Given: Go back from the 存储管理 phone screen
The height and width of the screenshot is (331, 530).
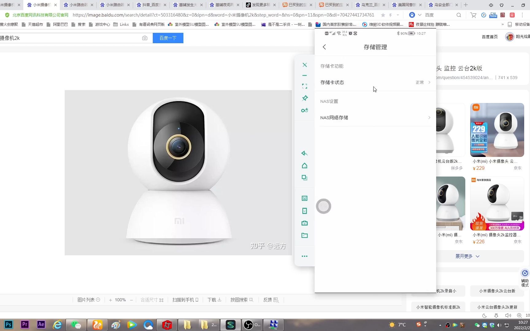Looking at the screenshot, I should (x=324, y=47).
